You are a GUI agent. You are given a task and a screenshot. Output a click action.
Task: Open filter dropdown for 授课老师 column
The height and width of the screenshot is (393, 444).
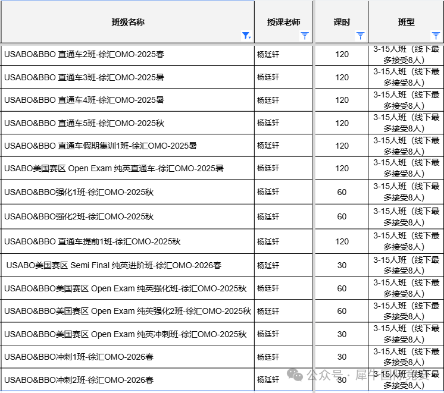point(305,36)
